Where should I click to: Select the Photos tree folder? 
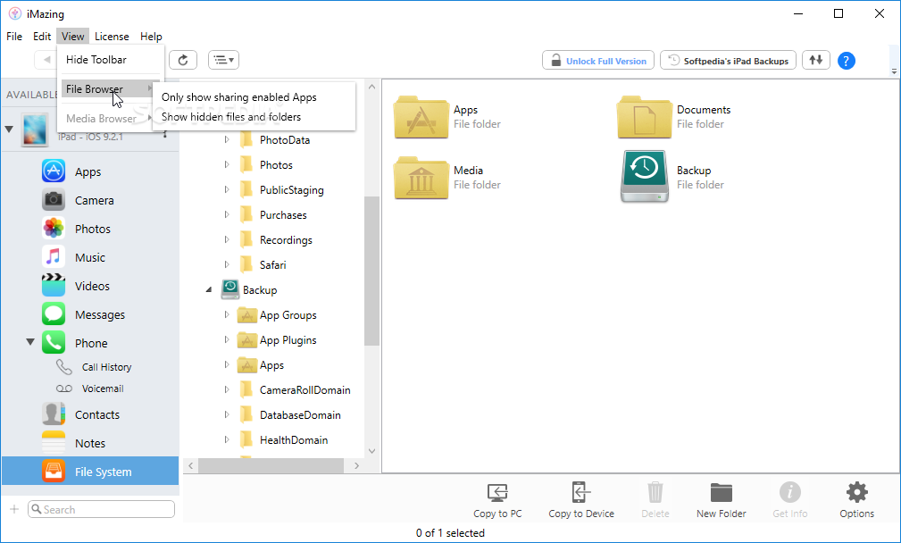(x=276, y=165)
